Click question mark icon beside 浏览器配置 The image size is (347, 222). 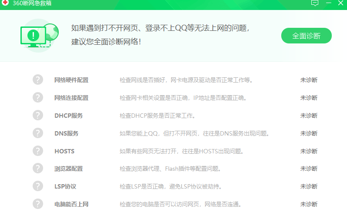pos(38,169)
